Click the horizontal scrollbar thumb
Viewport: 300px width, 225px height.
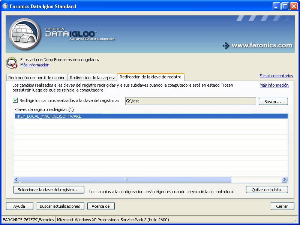126,179
